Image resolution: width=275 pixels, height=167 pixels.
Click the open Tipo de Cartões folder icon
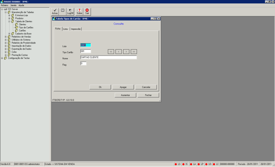pos(16,28)
